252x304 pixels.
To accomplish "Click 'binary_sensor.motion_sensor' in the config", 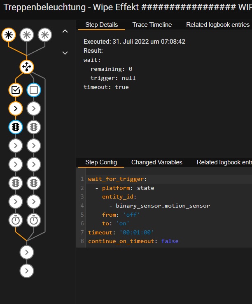I will coord(163,206).
